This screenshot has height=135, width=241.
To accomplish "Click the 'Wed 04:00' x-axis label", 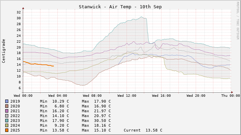I will click(x=58, y=96).
